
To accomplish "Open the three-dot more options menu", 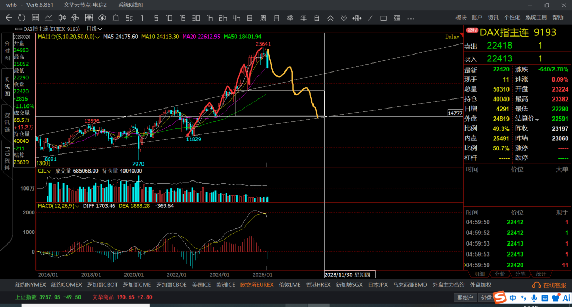I will coord(411,18).
